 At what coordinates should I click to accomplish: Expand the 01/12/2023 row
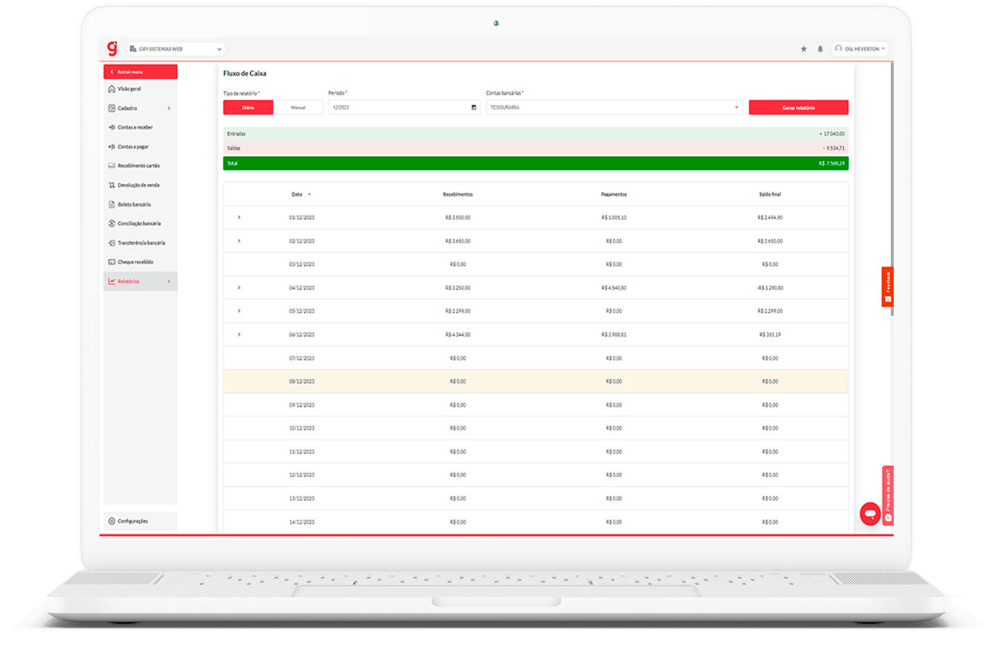tap(239, 217)
